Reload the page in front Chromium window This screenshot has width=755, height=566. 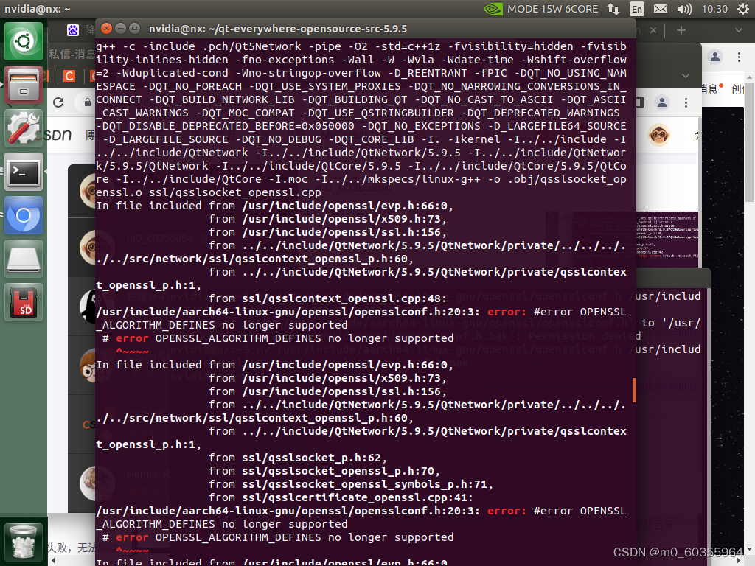pos(58,102)
